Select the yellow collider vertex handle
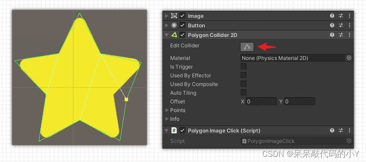Image resolution: width=366 pixels, height=162 pixels. click(x=126, y=99)
